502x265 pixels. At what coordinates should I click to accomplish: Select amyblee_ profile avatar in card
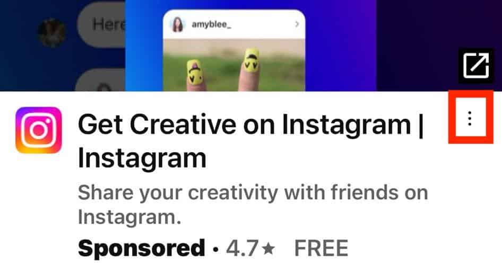178,24
